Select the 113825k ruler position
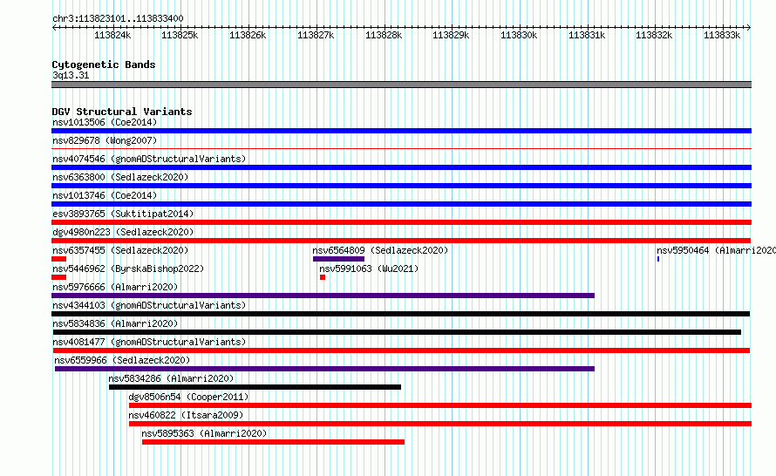The width and height of the screenshot is (776, 476). coord(180,35)
